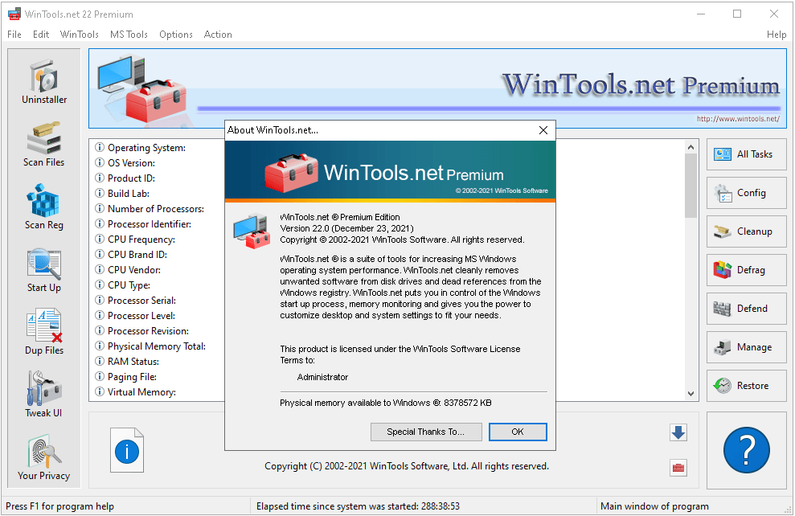The image size is (795, 516).
Task: Open the WinTools menu
Action: click(x=79, y=35)
